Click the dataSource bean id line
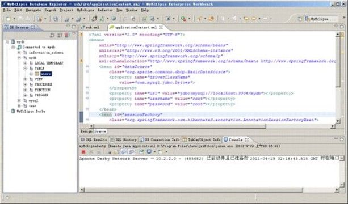 pos(125,66)
